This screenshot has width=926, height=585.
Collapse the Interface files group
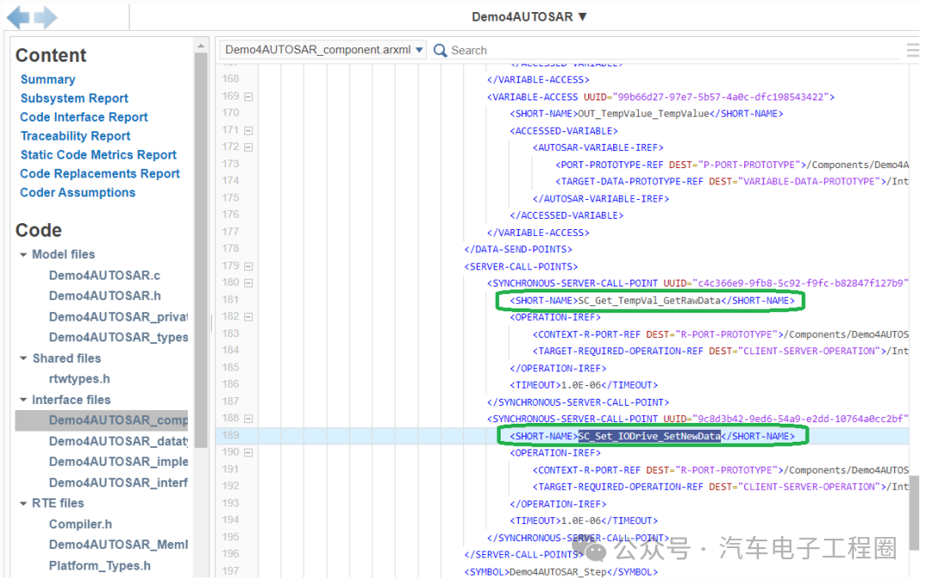click(23, 400)
